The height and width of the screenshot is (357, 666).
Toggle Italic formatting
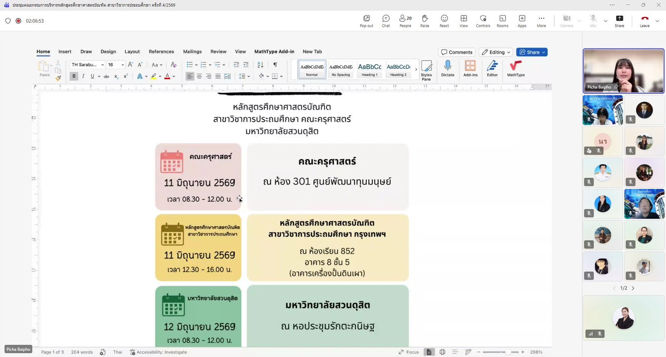(83, 76)
